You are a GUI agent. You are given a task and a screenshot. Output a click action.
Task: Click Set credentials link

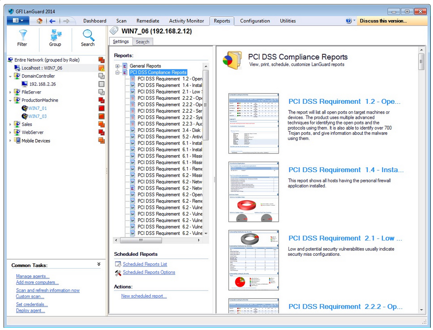coord(32,305)
